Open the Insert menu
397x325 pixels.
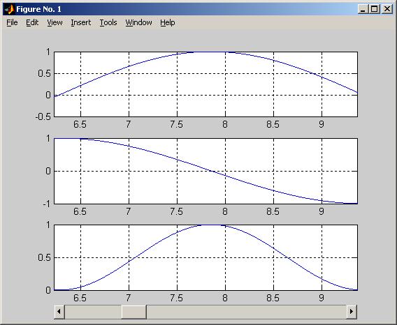[x=81, y=22]
